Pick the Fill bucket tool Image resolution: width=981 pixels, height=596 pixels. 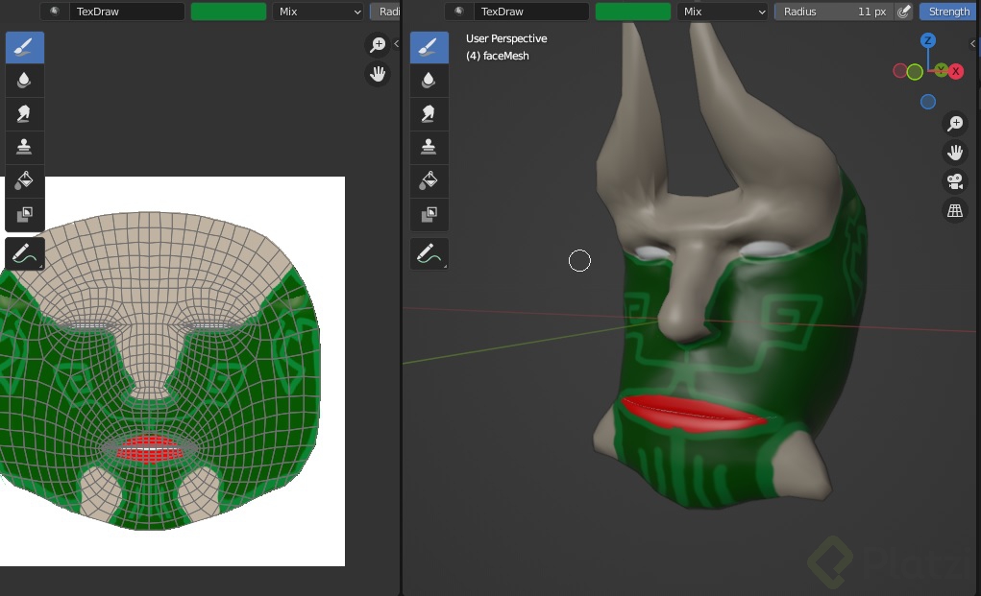tap(429, 180)
